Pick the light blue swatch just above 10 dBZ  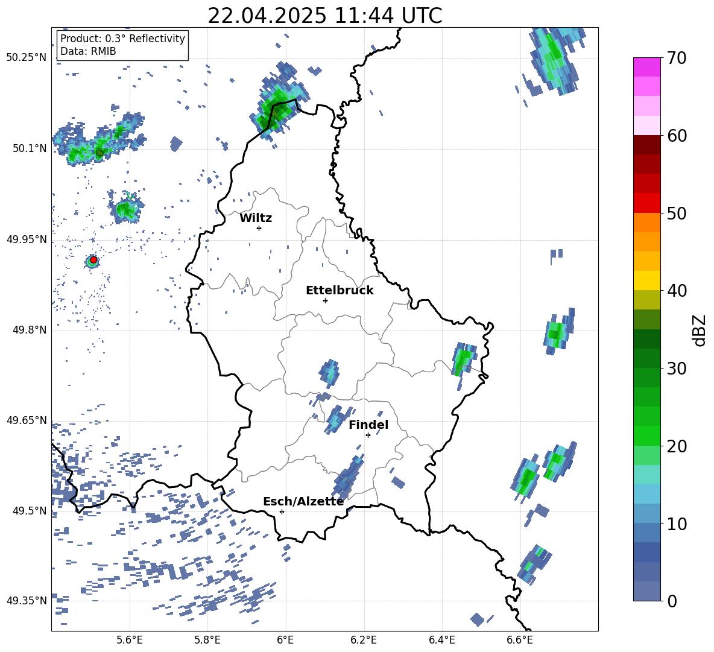point(646,514)
